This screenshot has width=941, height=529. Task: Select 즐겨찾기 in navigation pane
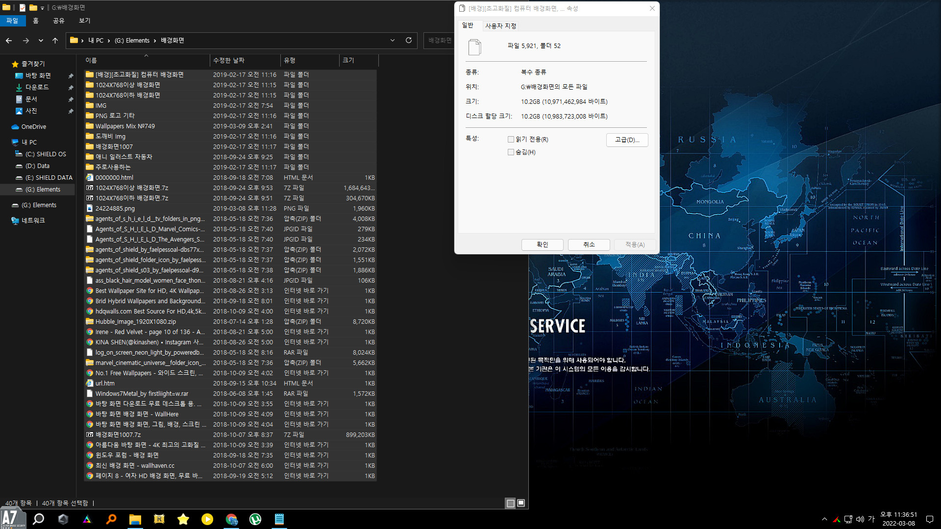32,64
